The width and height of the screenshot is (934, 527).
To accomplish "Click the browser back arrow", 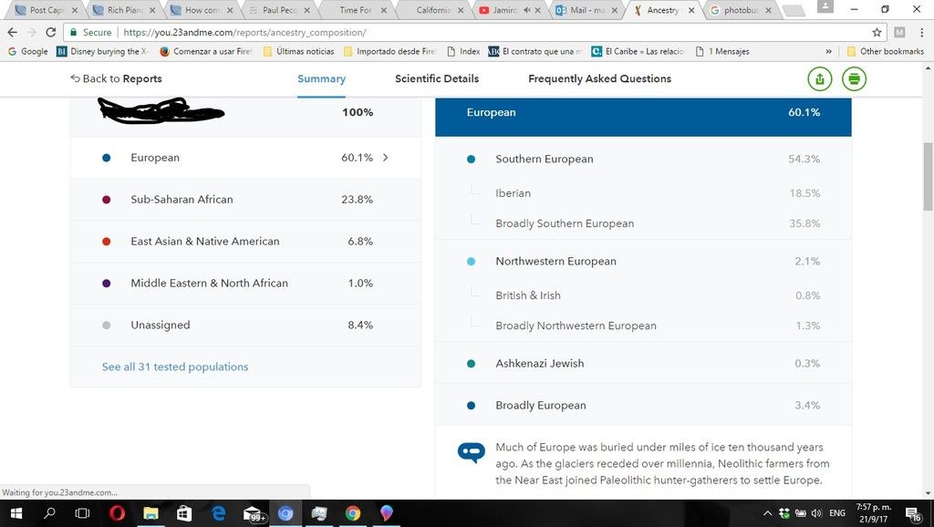I will coord(13,32).
